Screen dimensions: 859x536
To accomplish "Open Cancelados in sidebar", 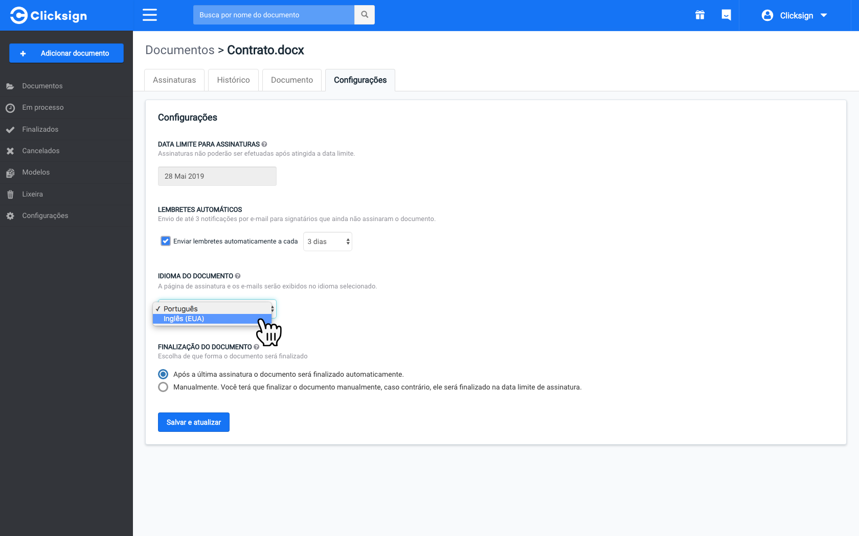I will [66, 151].
